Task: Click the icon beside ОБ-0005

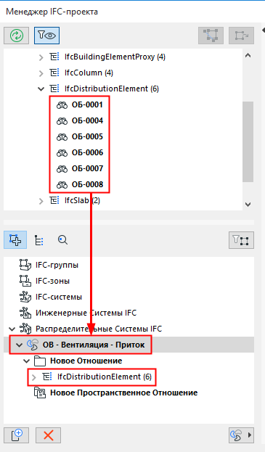Action: (62, 137)
